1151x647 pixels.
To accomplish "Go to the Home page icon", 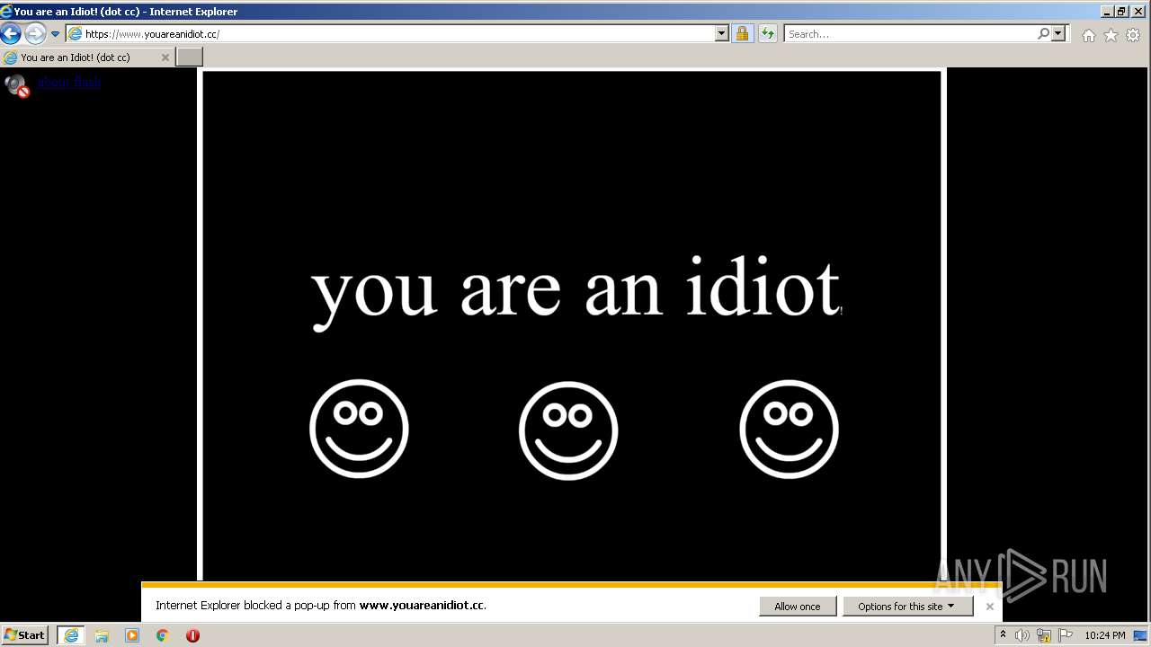I will point(1089,35).
